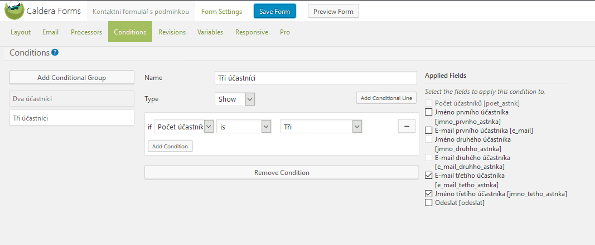Check the Jméno prvního účastníka checkbox
Screen dimensions: 595x245
pyautogui.click(x=428, y=112)
